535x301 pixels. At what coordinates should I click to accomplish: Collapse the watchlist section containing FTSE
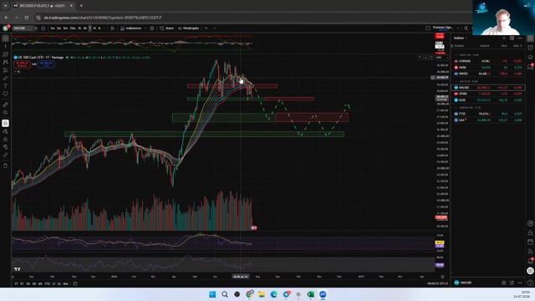[x=456, y=108]
